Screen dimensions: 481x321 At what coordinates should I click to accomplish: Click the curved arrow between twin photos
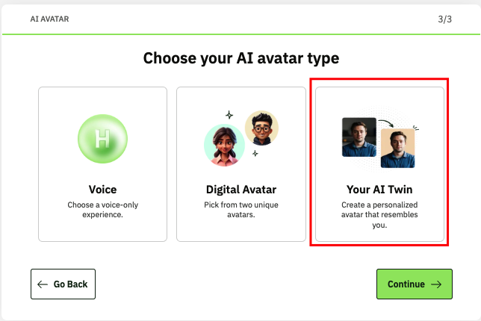[385, 122]
